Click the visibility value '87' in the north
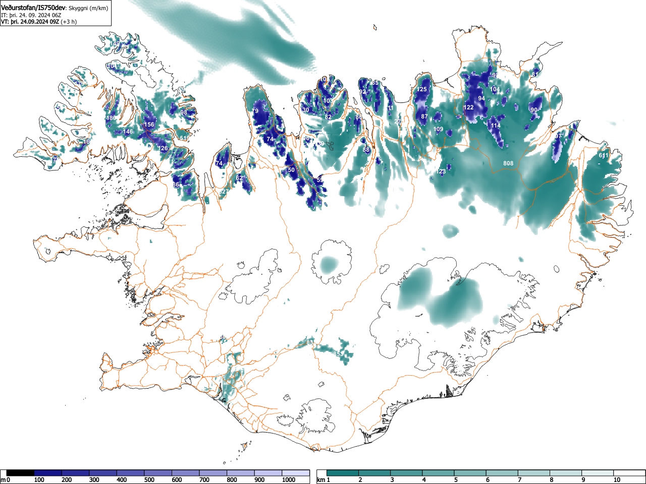646x484 pixels. pos(424,116)
